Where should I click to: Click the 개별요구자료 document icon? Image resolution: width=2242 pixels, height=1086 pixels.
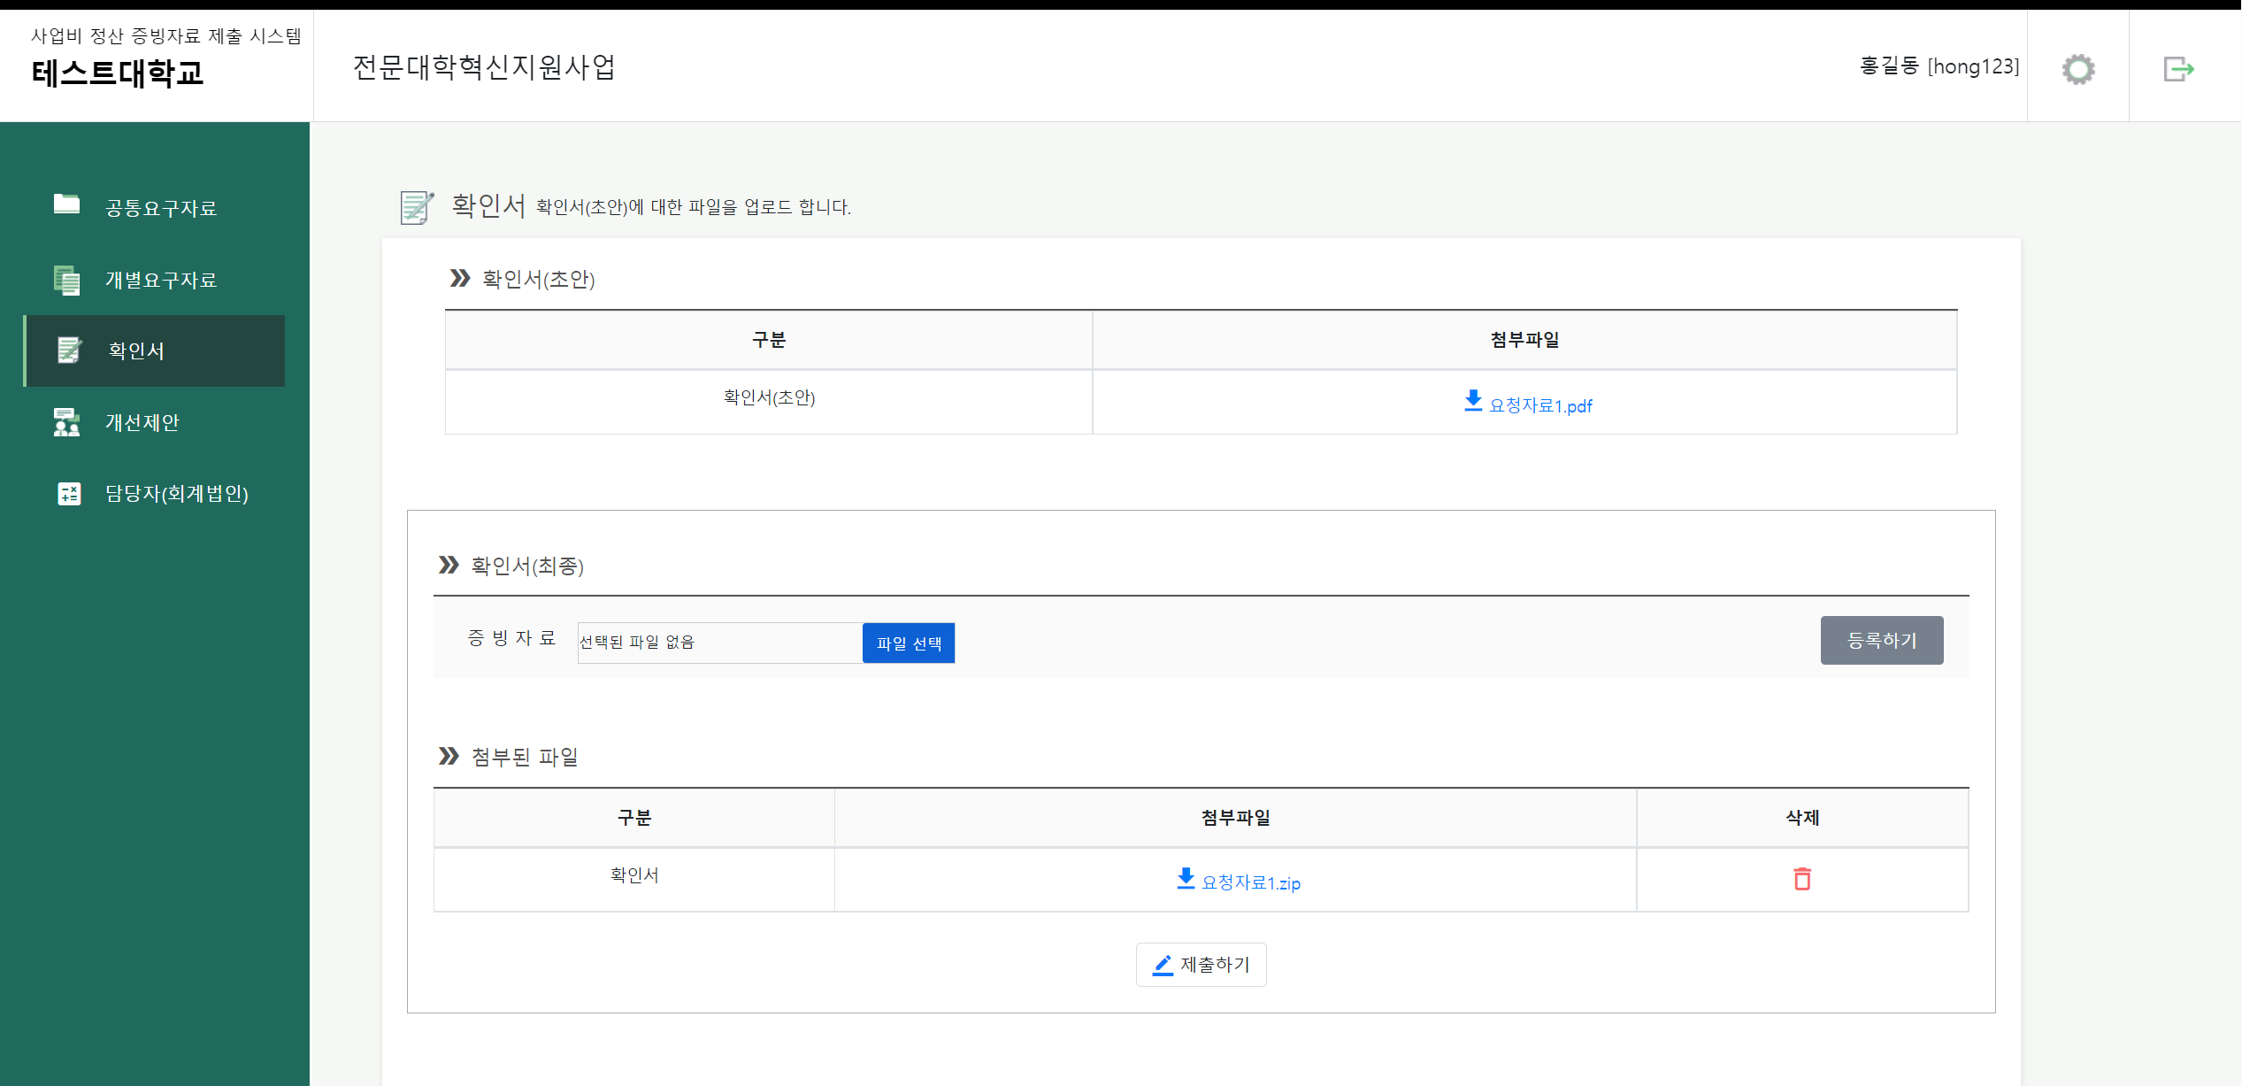point(66,280)
